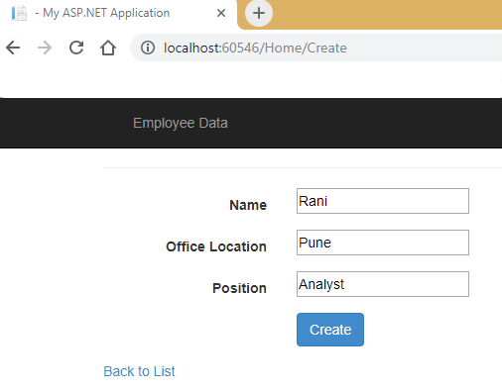502x391 pixels.
Task: Go back using the browser back arrow
Action: (13, 48)
